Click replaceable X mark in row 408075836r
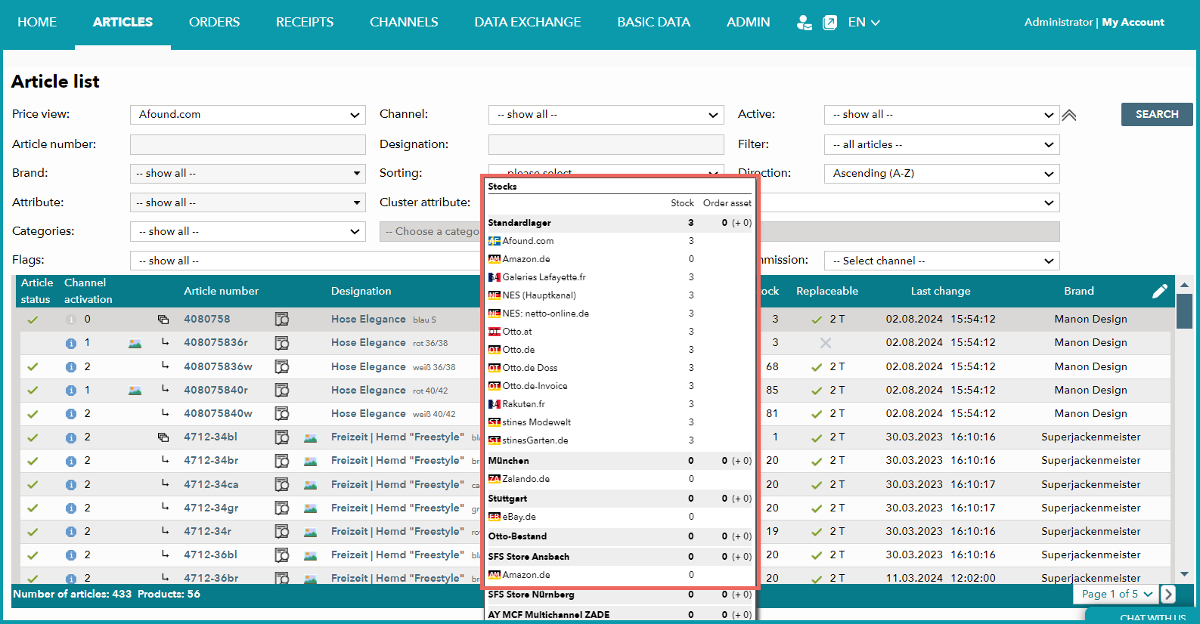Screen dimensions: 1200x624 point(826,343)
